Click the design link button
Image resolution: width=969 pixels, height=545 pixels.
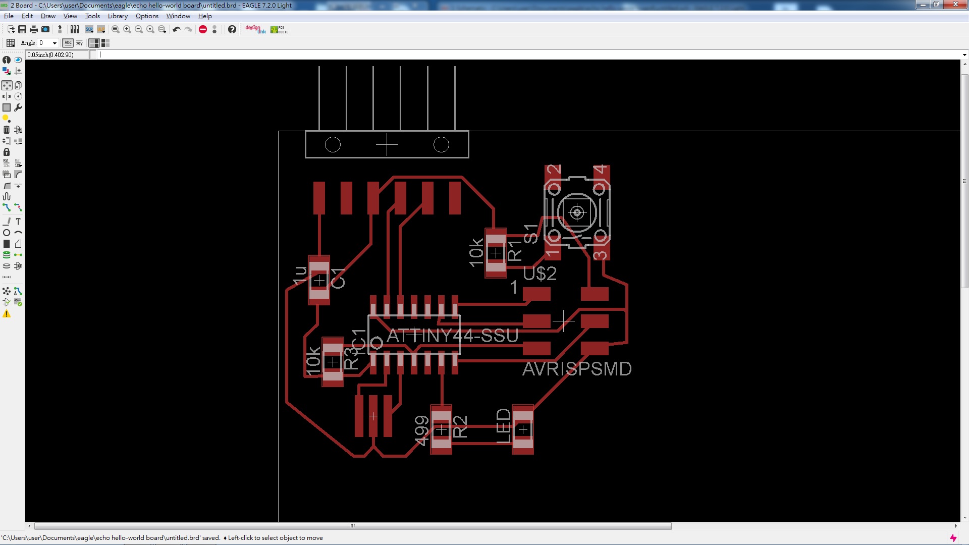pos(255,29)
